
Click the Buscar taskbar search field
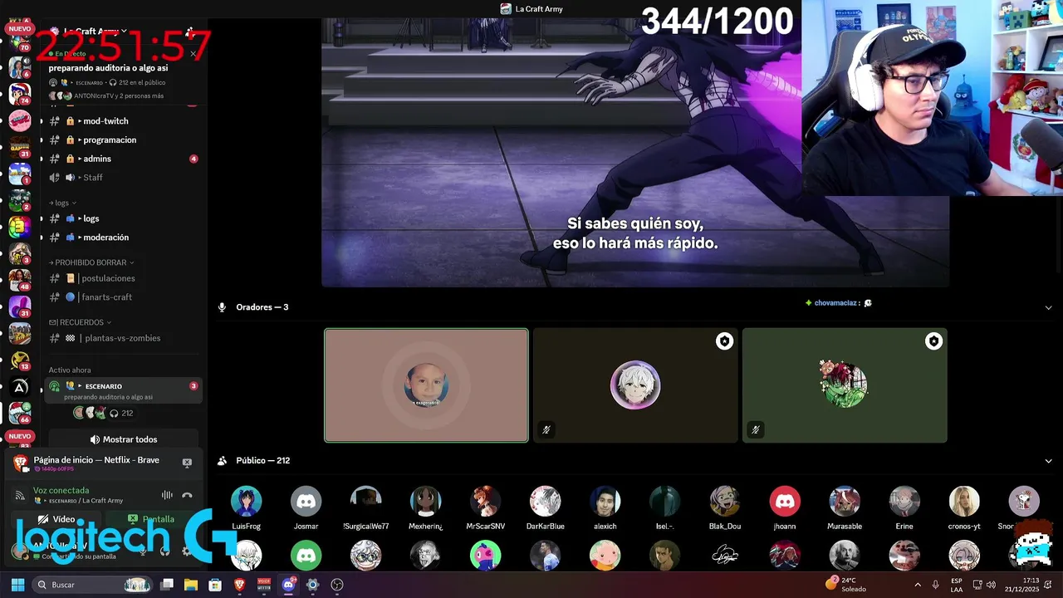[x=92, y=585]
